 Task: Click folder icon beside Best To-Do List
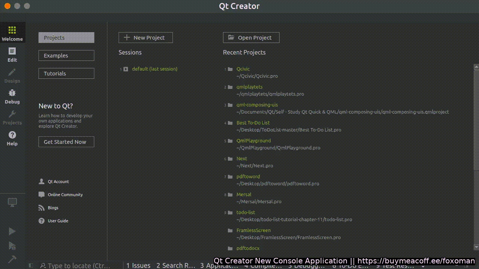tap(231, 123)
